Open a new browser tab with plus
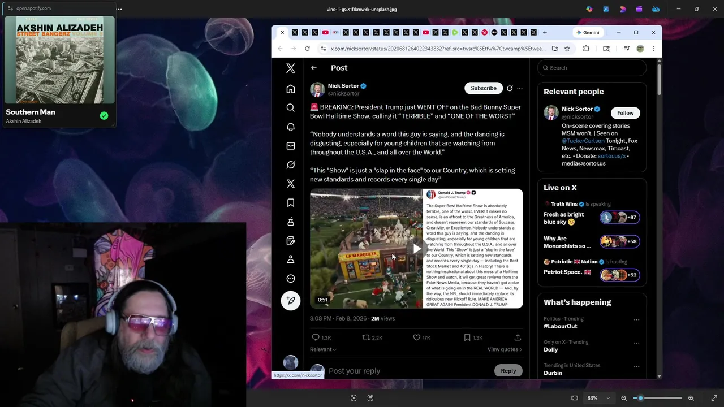 coord(545,32)
